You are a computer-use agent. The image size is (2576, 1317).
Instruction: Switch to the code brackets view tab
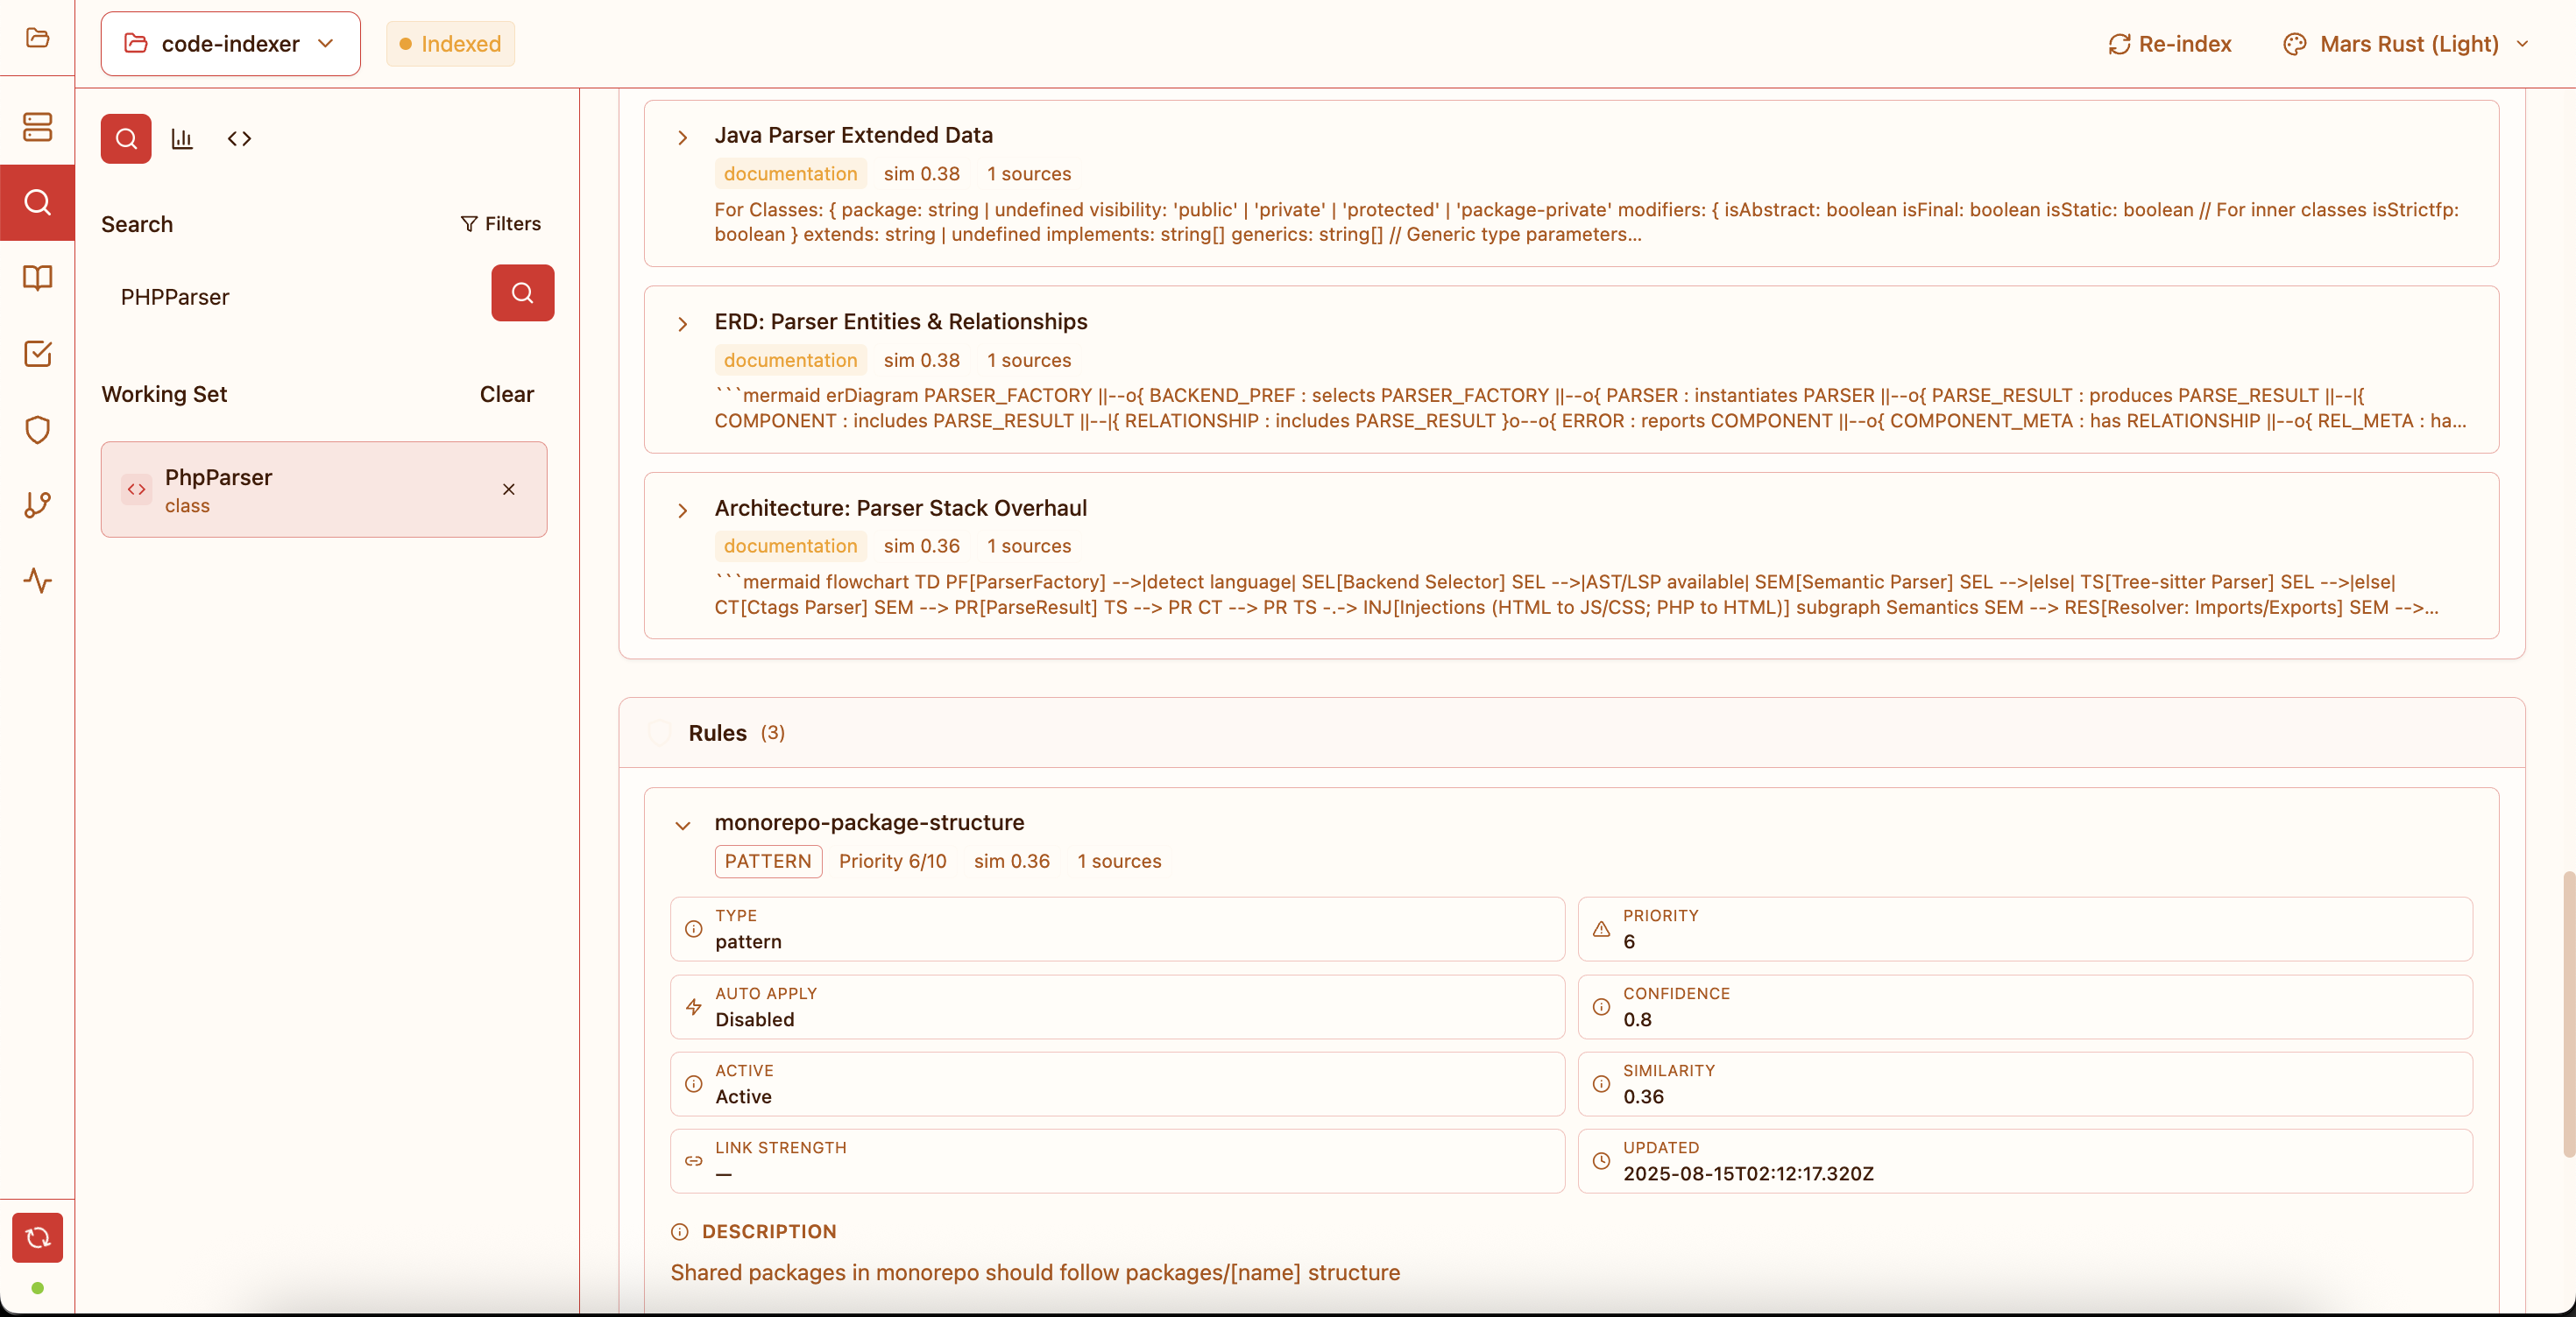tap(239, 139)
